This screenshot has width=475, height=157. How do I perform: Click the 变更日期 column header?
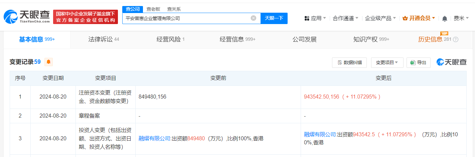53,78
